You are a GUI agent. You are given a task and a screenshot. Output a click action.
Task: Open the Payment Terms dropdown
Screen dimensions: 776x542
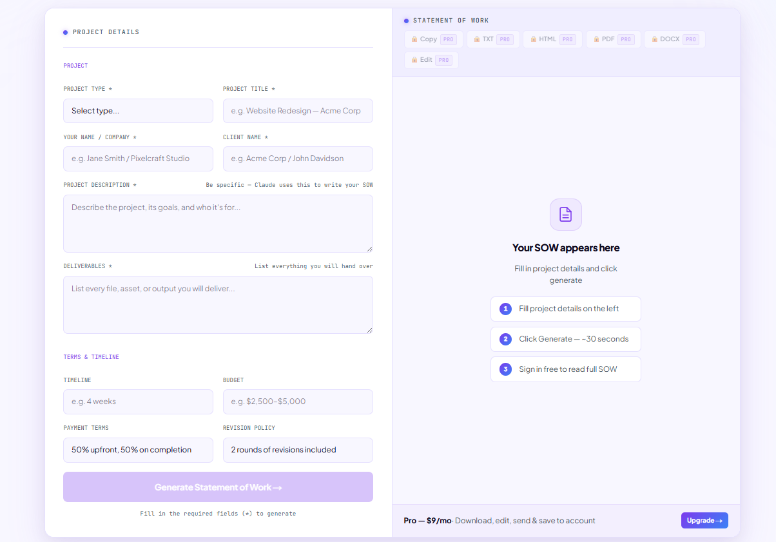point(138,450)
